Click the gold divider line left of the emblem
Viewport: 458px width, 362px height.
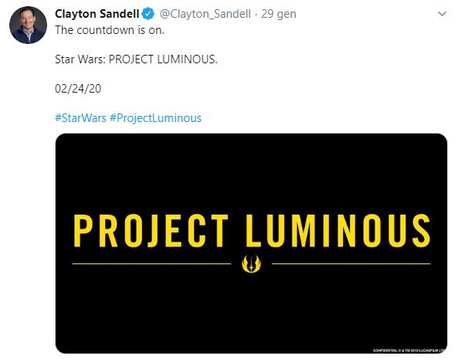point(151,264)
